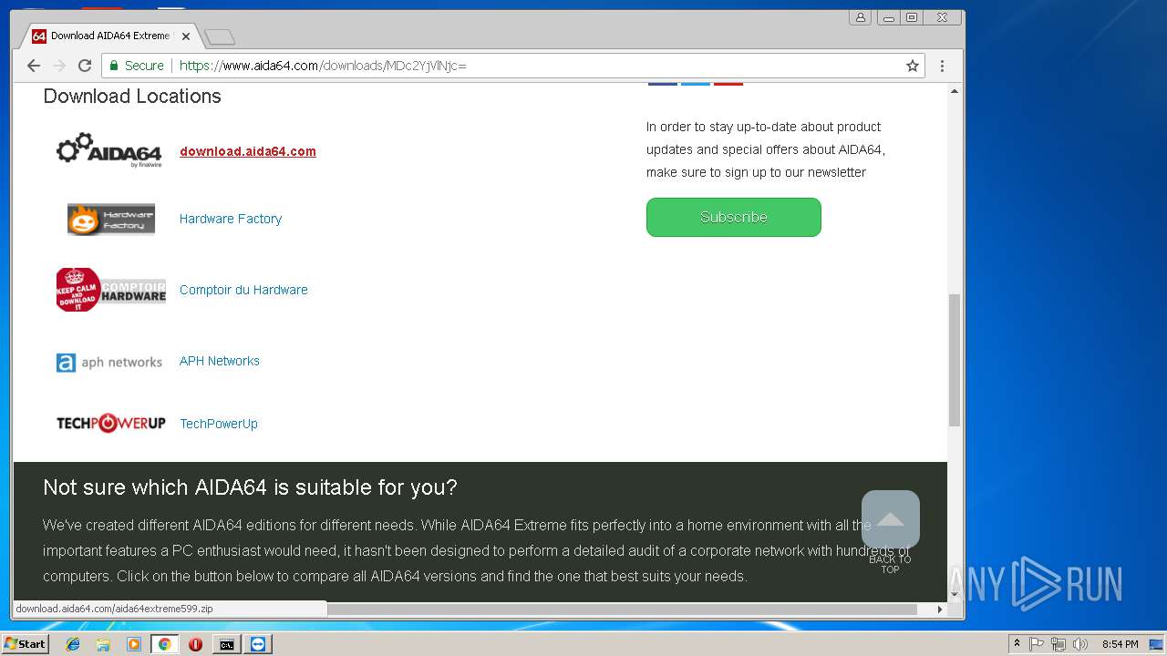Click the volume speaker tray icon

[1080, 644]
